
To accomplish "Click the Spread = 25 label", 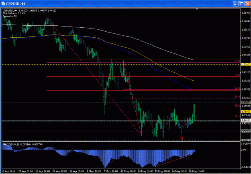I will coord(10,16).
